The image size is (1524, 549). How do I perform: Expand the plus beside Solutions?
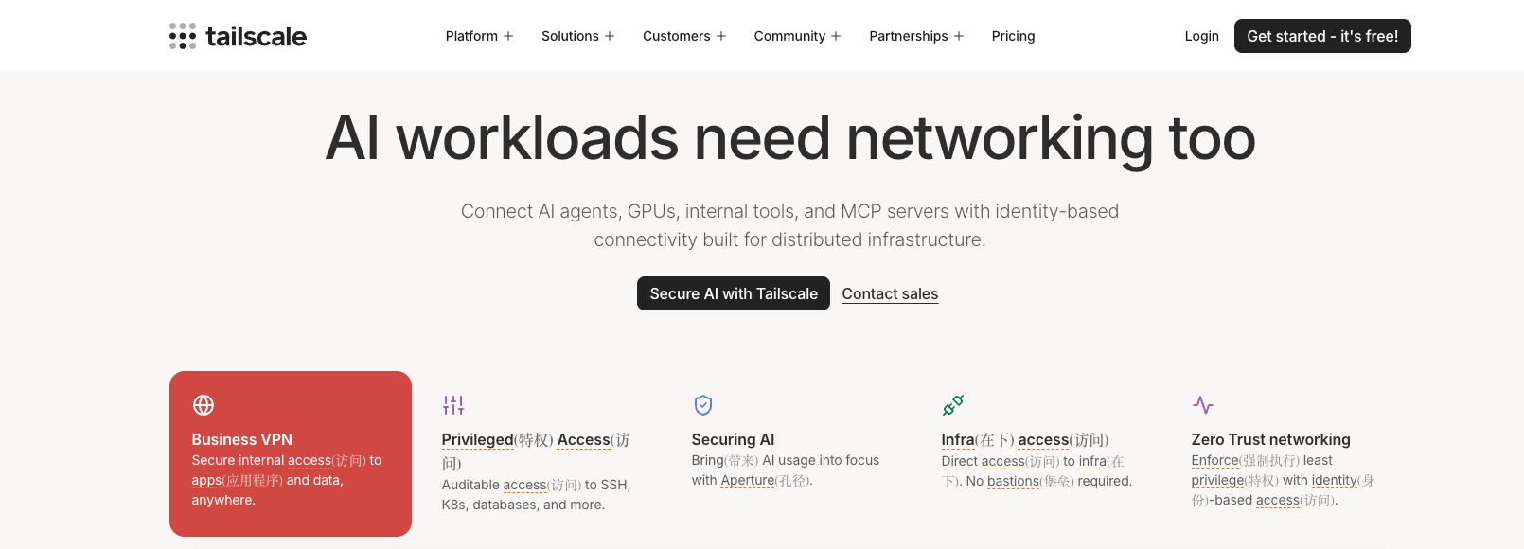tap(610, 36)
